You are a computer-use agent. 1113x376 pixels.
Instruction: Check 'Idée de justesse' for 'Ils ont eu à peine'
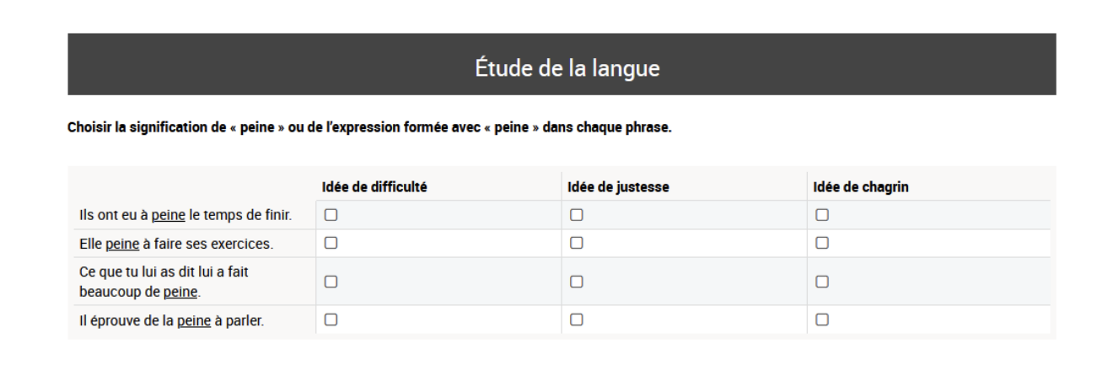pos(576,215)
